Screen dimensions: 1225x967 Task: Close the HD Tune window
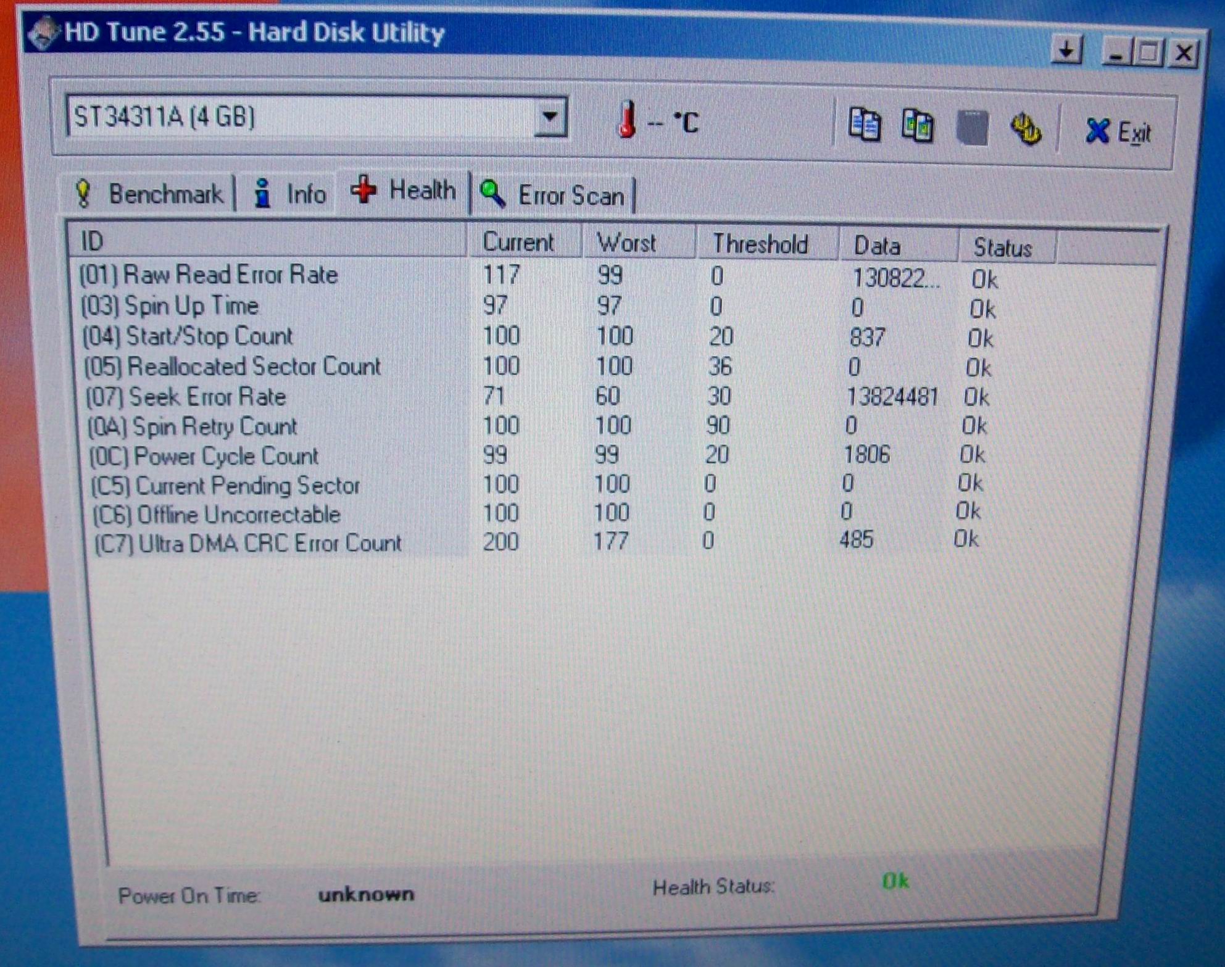(1183, 54)
